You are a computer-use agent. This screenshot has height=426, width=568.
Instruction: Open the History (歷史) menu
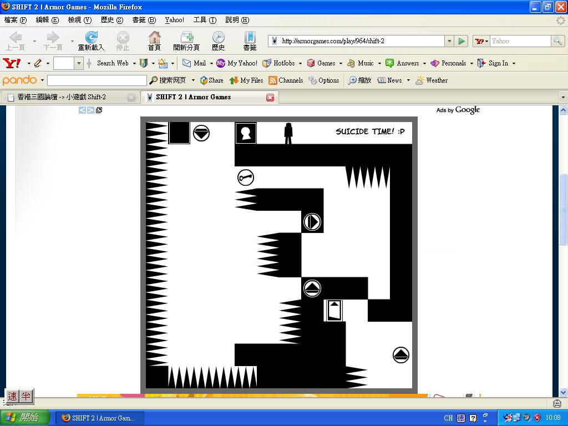point(112,20)
